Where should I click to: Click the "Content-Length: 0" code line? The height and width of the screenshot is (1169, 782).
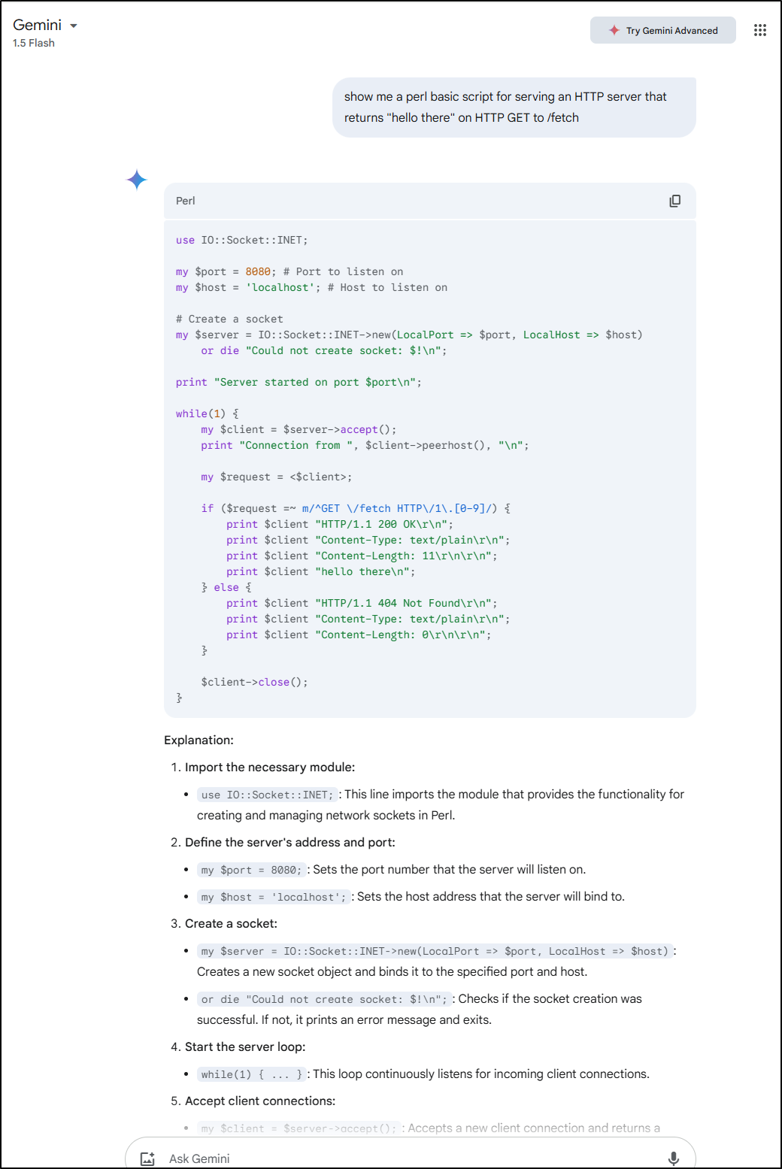coord(359,635)
